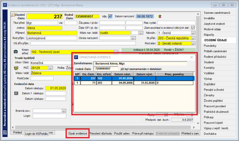Click the Datum výstupu field
The image size is (239, 141).
(x=56, y=99)
